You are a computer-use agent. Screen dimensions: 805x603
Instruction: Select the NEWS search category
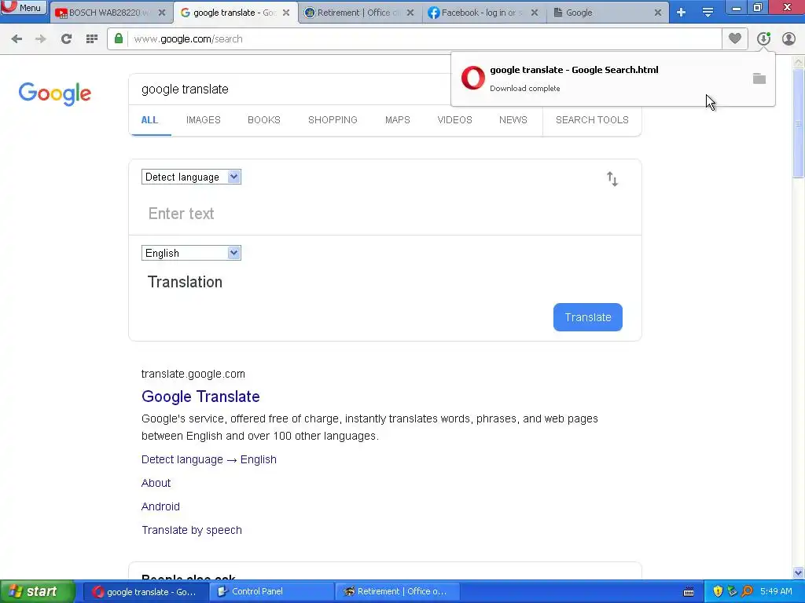point(513,120)
